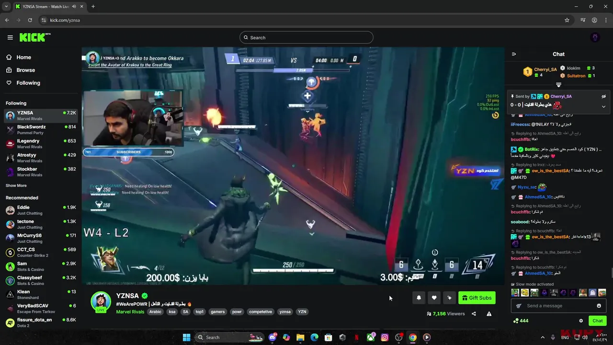Open chat settings gear

coord(581,321)
